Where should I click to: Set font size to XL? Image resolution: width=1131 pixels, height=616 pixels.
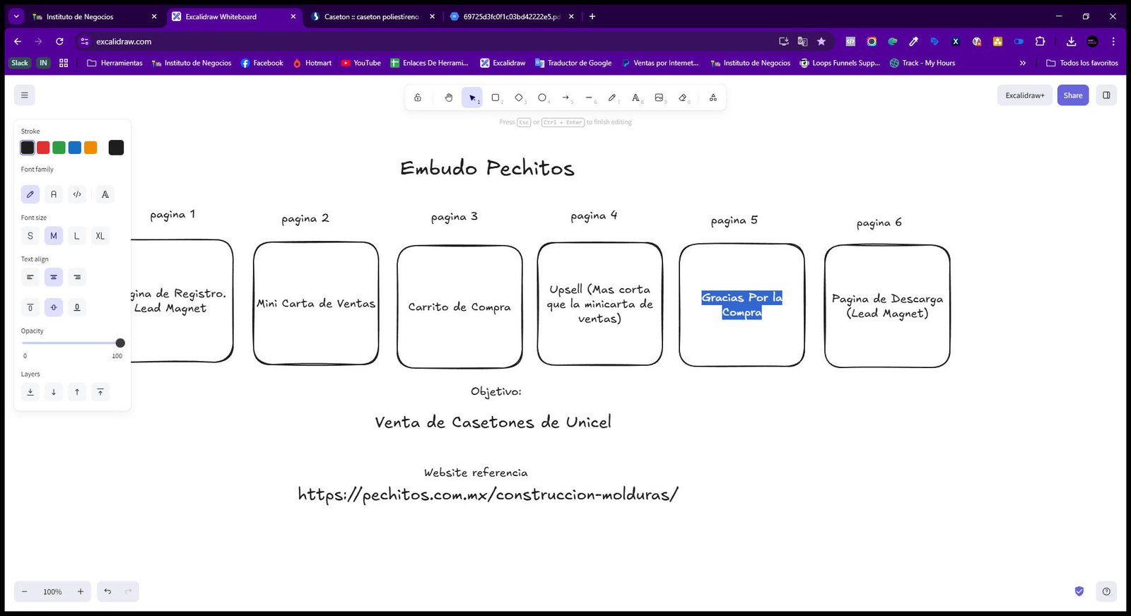(100, 236)
